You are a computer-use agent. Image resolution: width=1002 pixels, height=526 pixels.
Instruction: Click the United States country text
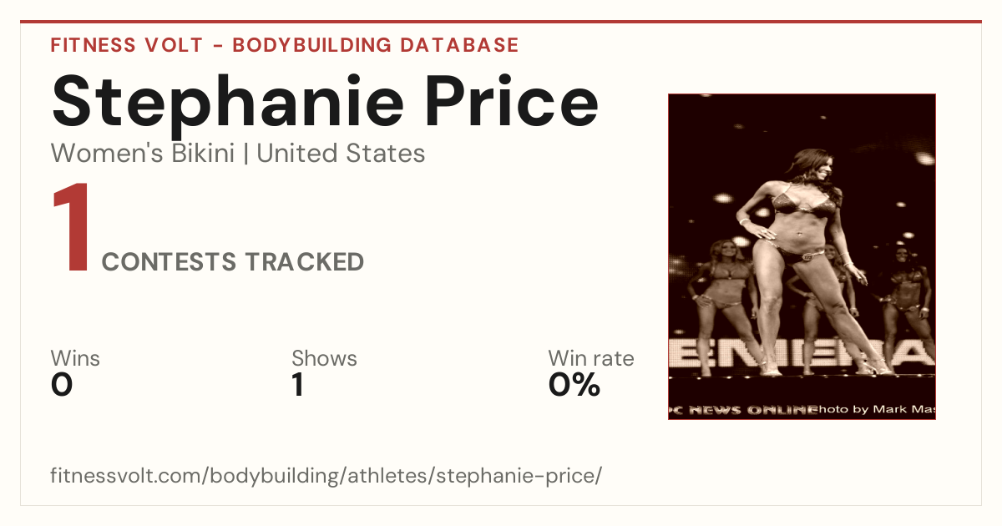[x=341, y=154]
